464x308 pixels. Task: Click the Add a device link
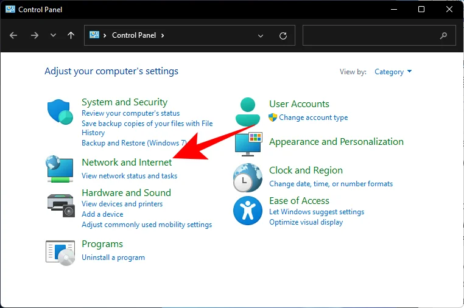[x=102, y=214]
